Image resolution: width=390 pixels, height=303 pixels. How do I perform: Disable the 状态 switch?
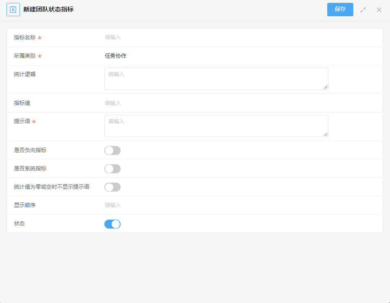click(x=112, y=224)
